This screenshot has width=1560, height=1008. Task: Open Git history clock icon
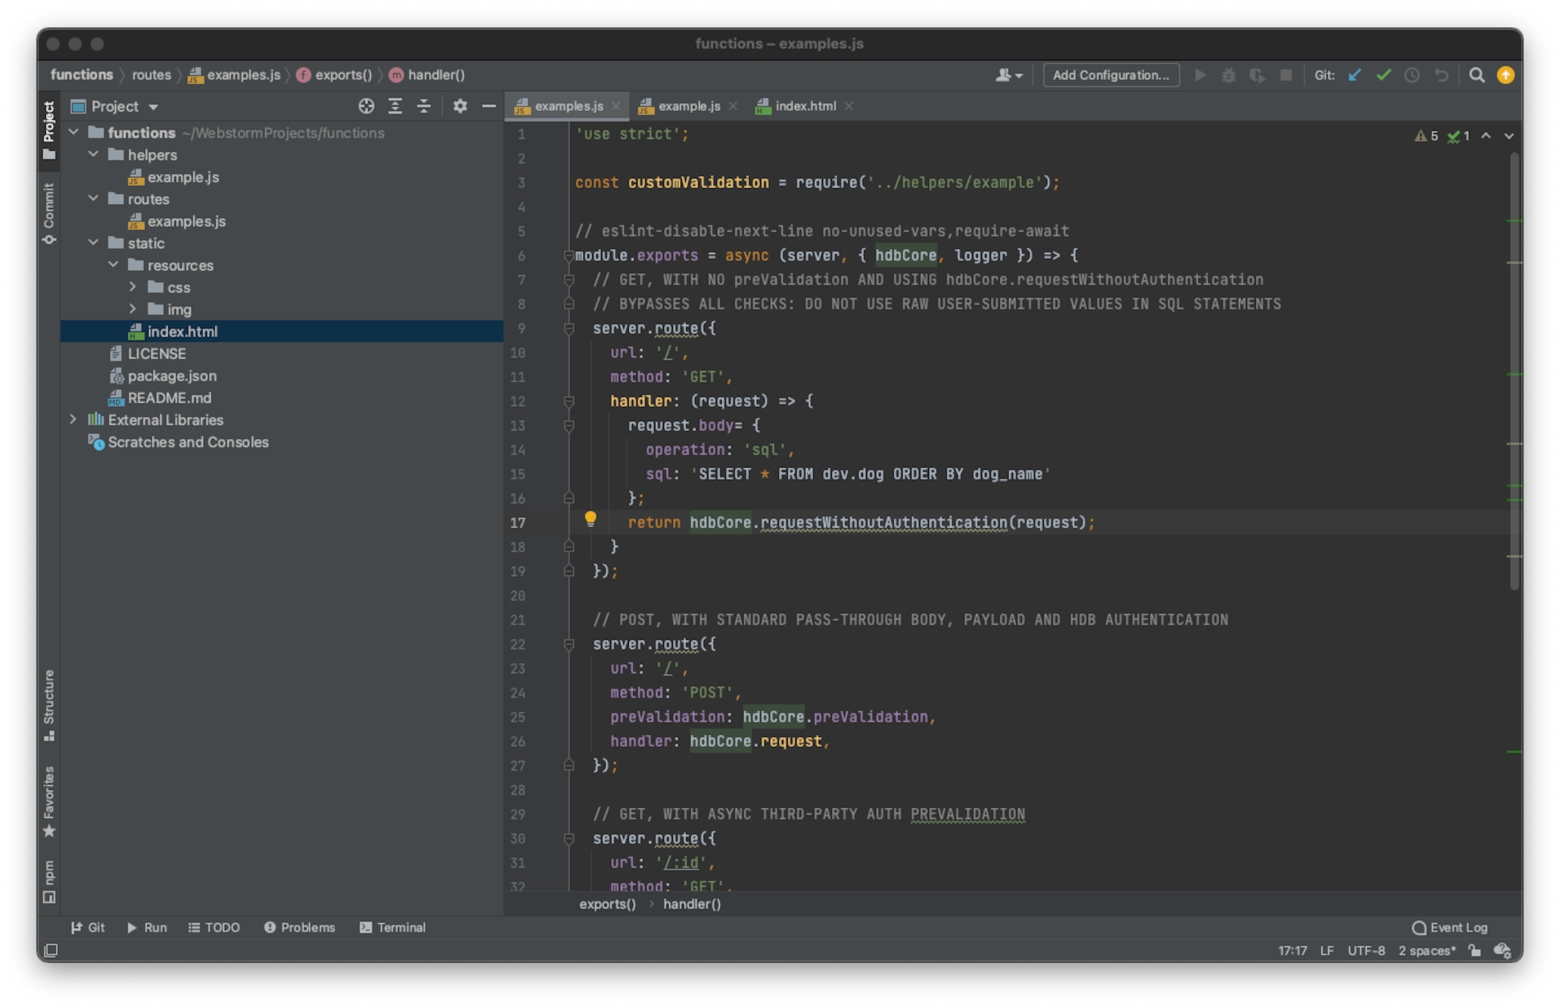point(1411,75)
